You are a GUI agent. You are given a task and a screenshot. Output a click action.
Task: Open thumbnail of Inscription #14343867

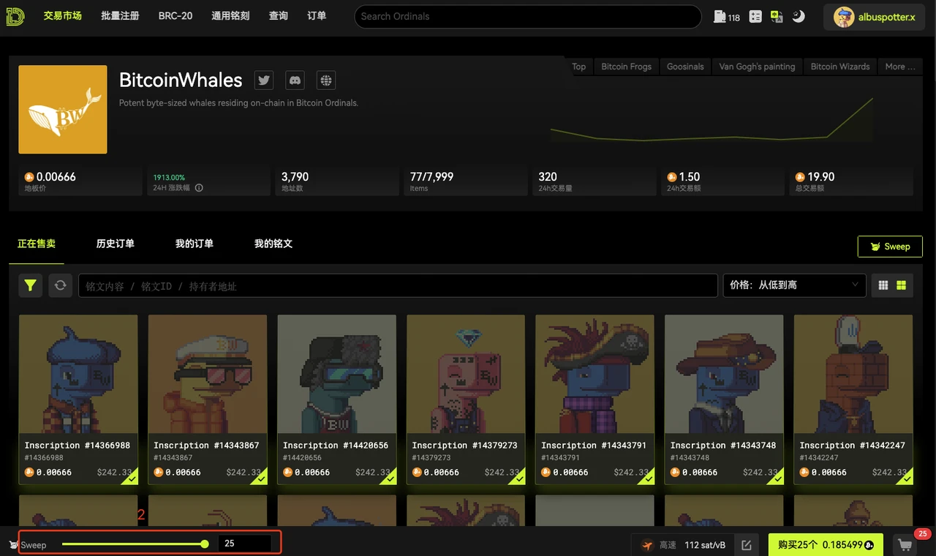208,375
